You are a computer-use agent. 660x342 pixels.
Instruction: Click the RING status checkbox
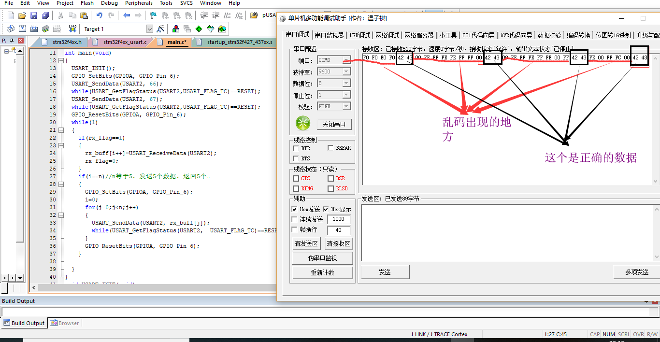(296, 188)
